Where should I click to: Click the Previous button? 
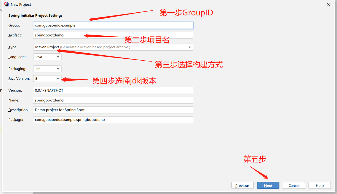pos(242,186)
